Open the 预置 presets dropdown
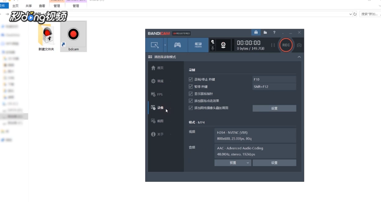The width and height of the screenshot is (381, 202). pos(233,163)
